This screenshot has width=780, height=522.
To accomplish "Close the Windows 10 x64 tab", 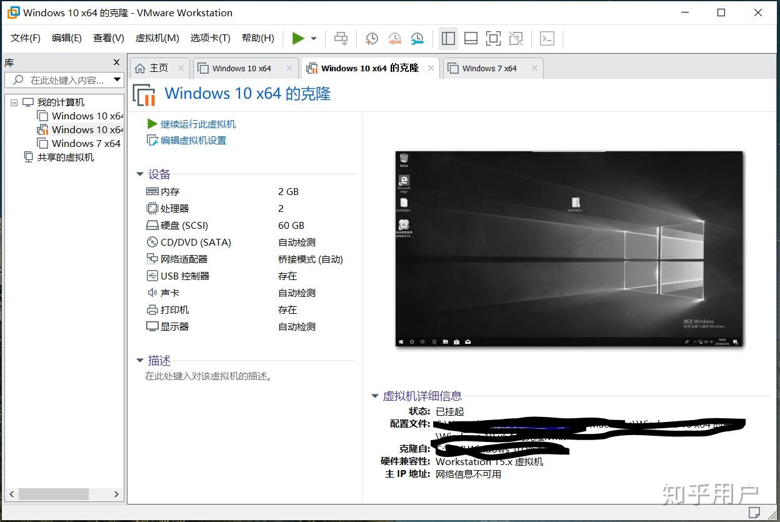I will [289, 68].
